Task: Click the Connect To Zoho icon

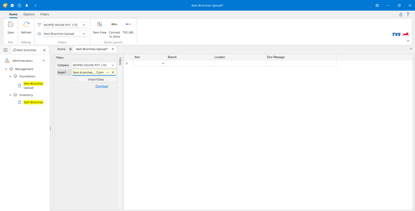Action: tap(114, 25)
